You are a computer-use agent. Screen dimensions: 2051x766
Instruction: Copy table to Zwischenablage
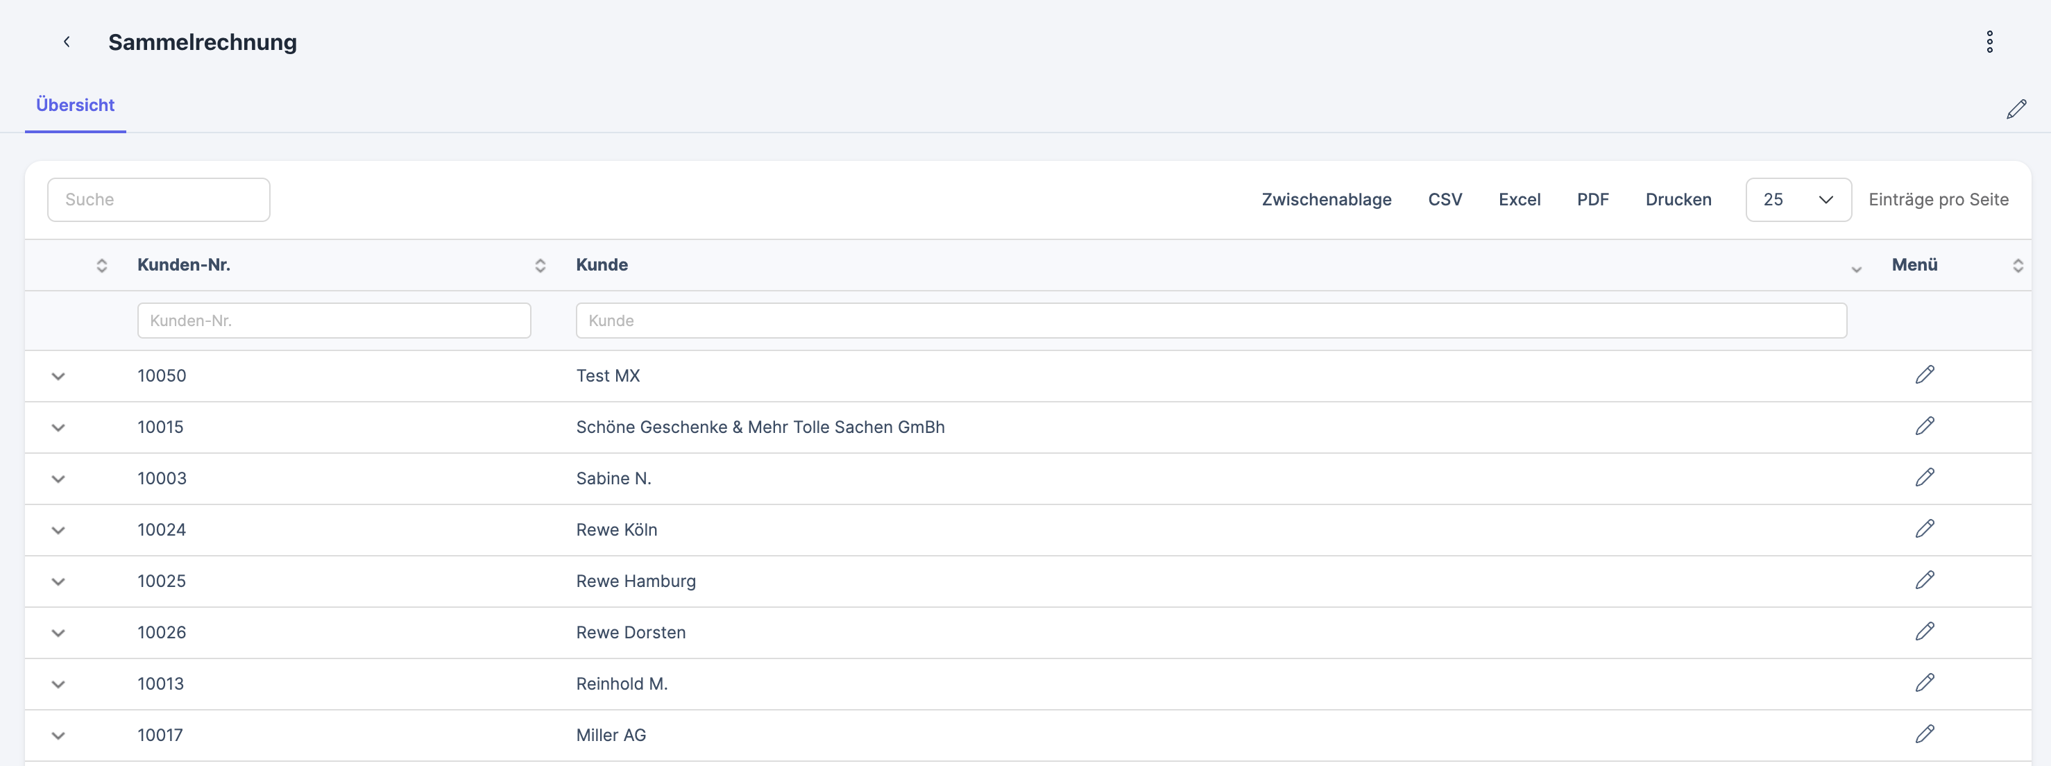[x=1326, y=200]
